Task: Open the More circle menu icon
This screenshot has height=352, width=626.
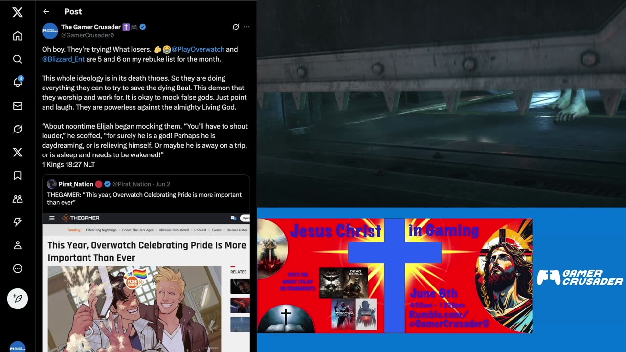Action: click(18, 269)
